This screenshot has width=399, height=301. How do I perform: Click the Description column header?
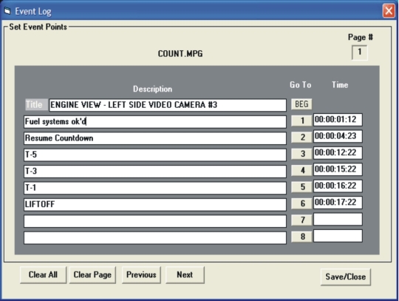pyautogui.click(x=152, y=89)
